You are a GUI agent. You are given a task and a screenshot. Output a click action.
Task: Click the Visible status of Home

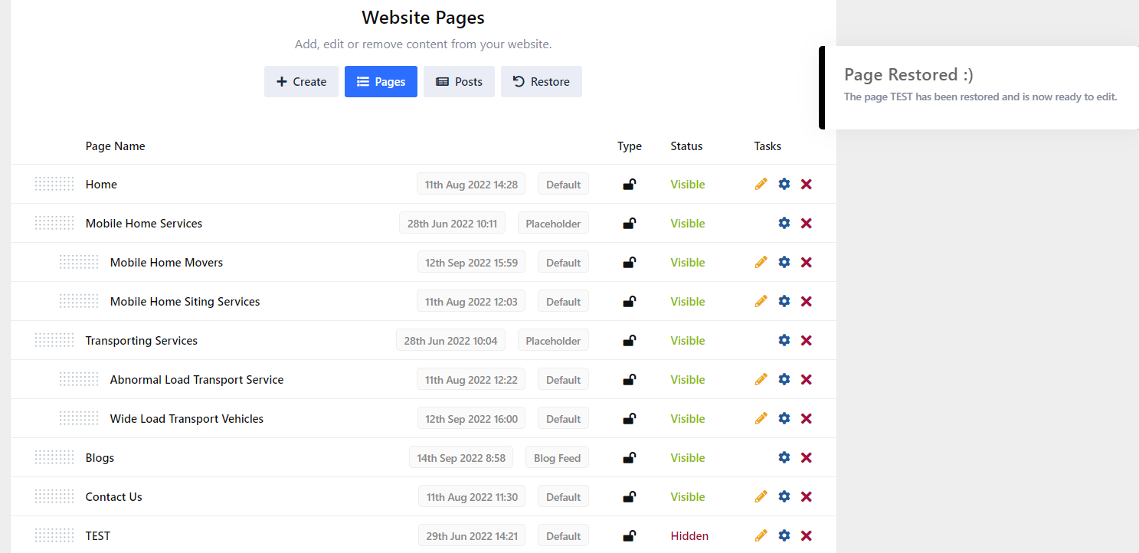(x=688, y=185)
